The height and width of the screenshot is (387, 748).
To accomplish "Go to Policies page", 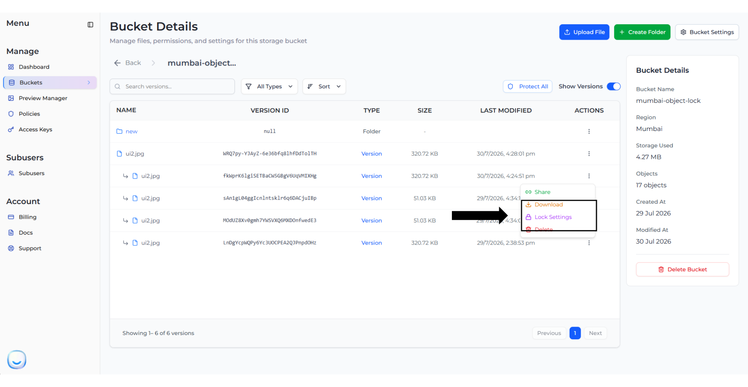I will 29,114.
